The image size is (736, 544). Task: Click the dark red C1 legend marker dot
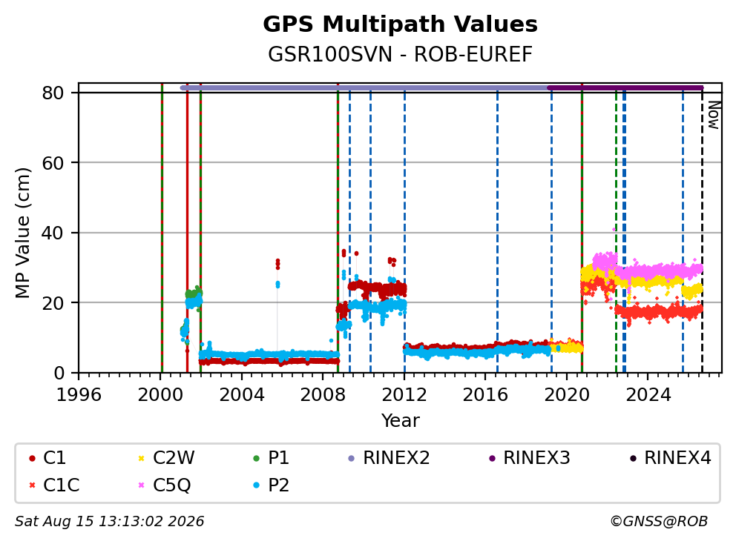(x=32, y=459)
